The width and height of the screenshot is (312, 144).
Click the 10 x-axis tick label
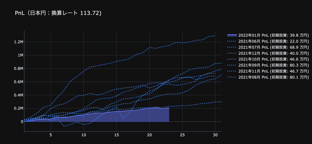pos(83,135)
